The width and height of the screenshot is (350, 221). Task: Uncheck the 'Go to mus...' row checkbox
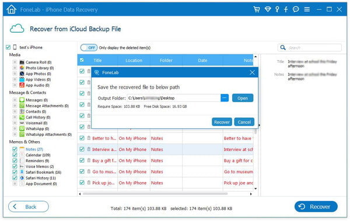pos(82,171)
